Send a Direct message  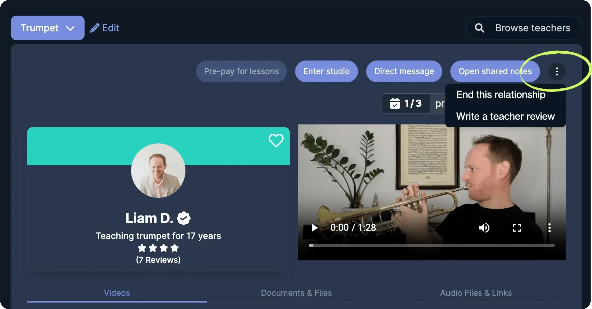tap(404, 71)
